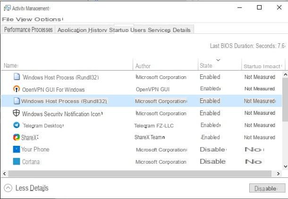Click the Less Details link

tap(32, 188)
